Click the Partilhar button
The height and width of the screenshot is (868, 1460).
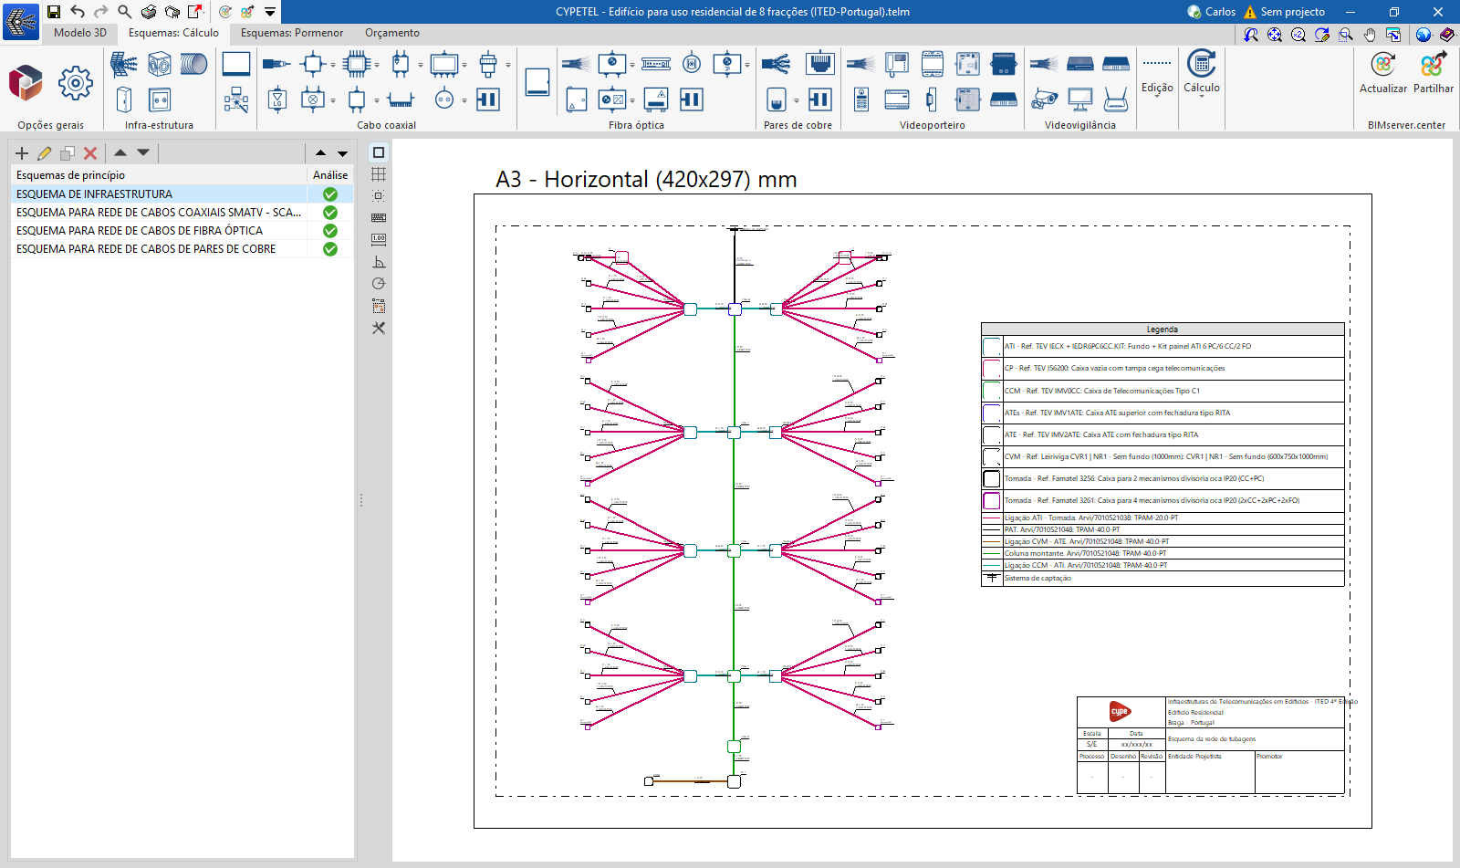[x=1433, y=73]
